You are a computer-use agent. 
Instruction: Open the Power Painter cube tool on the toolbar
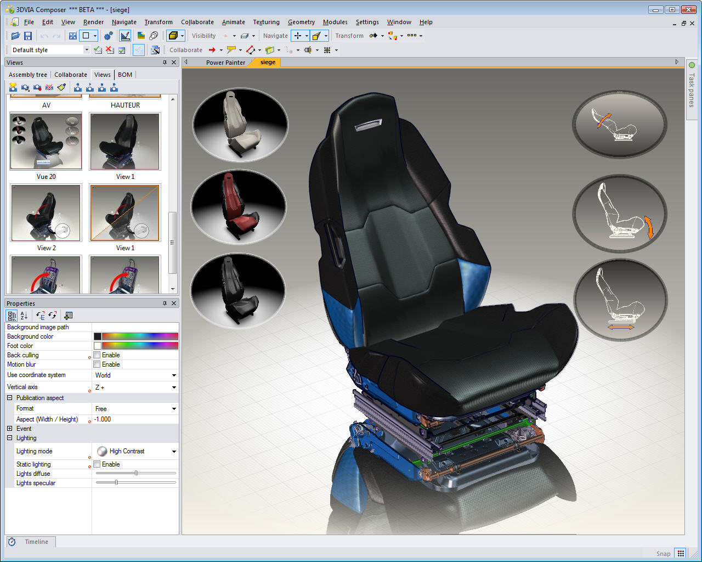click(172, 35)
